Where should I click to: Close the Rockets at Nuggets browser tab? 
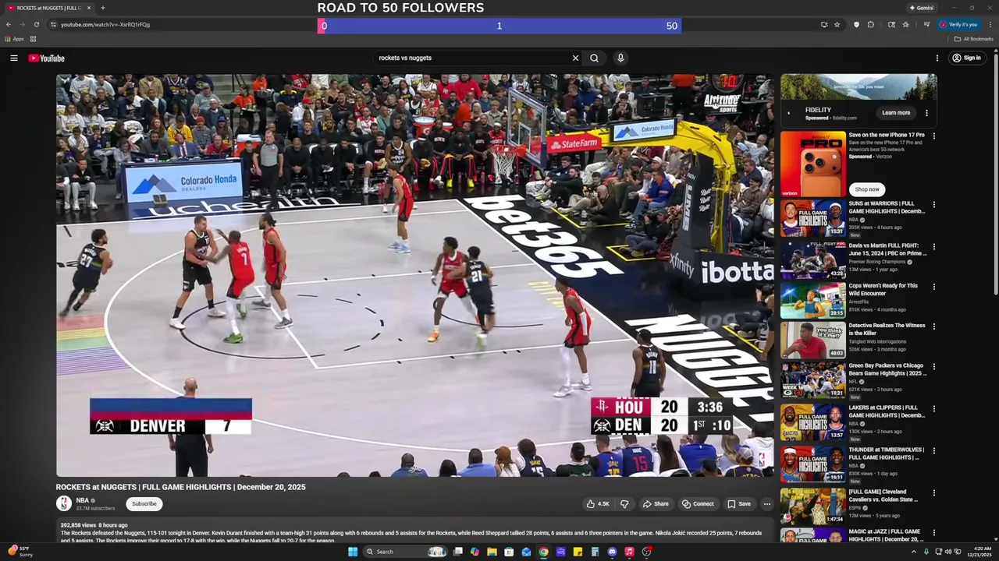pyautogui.click(x=89, y=8)
